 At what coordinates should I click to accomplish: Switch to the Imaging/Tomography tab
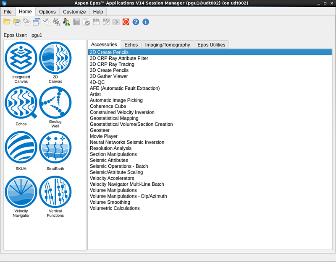click(x=168, y=45)
